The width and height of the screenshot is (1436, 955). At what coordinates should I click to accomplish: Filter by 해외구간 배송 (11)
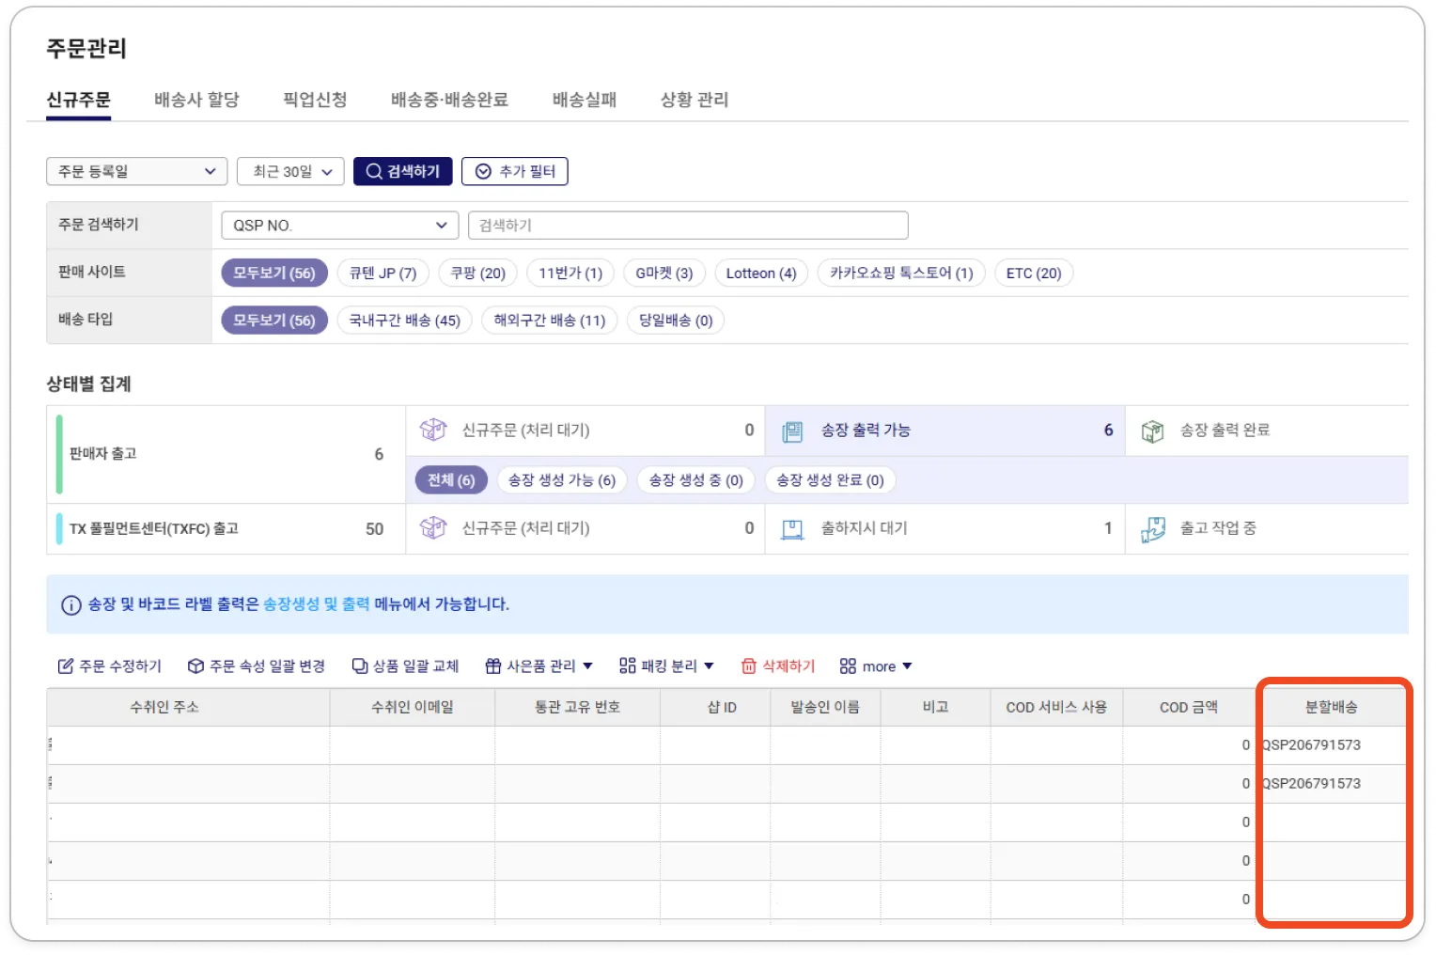pyautogui.click(x=550, y=321)
